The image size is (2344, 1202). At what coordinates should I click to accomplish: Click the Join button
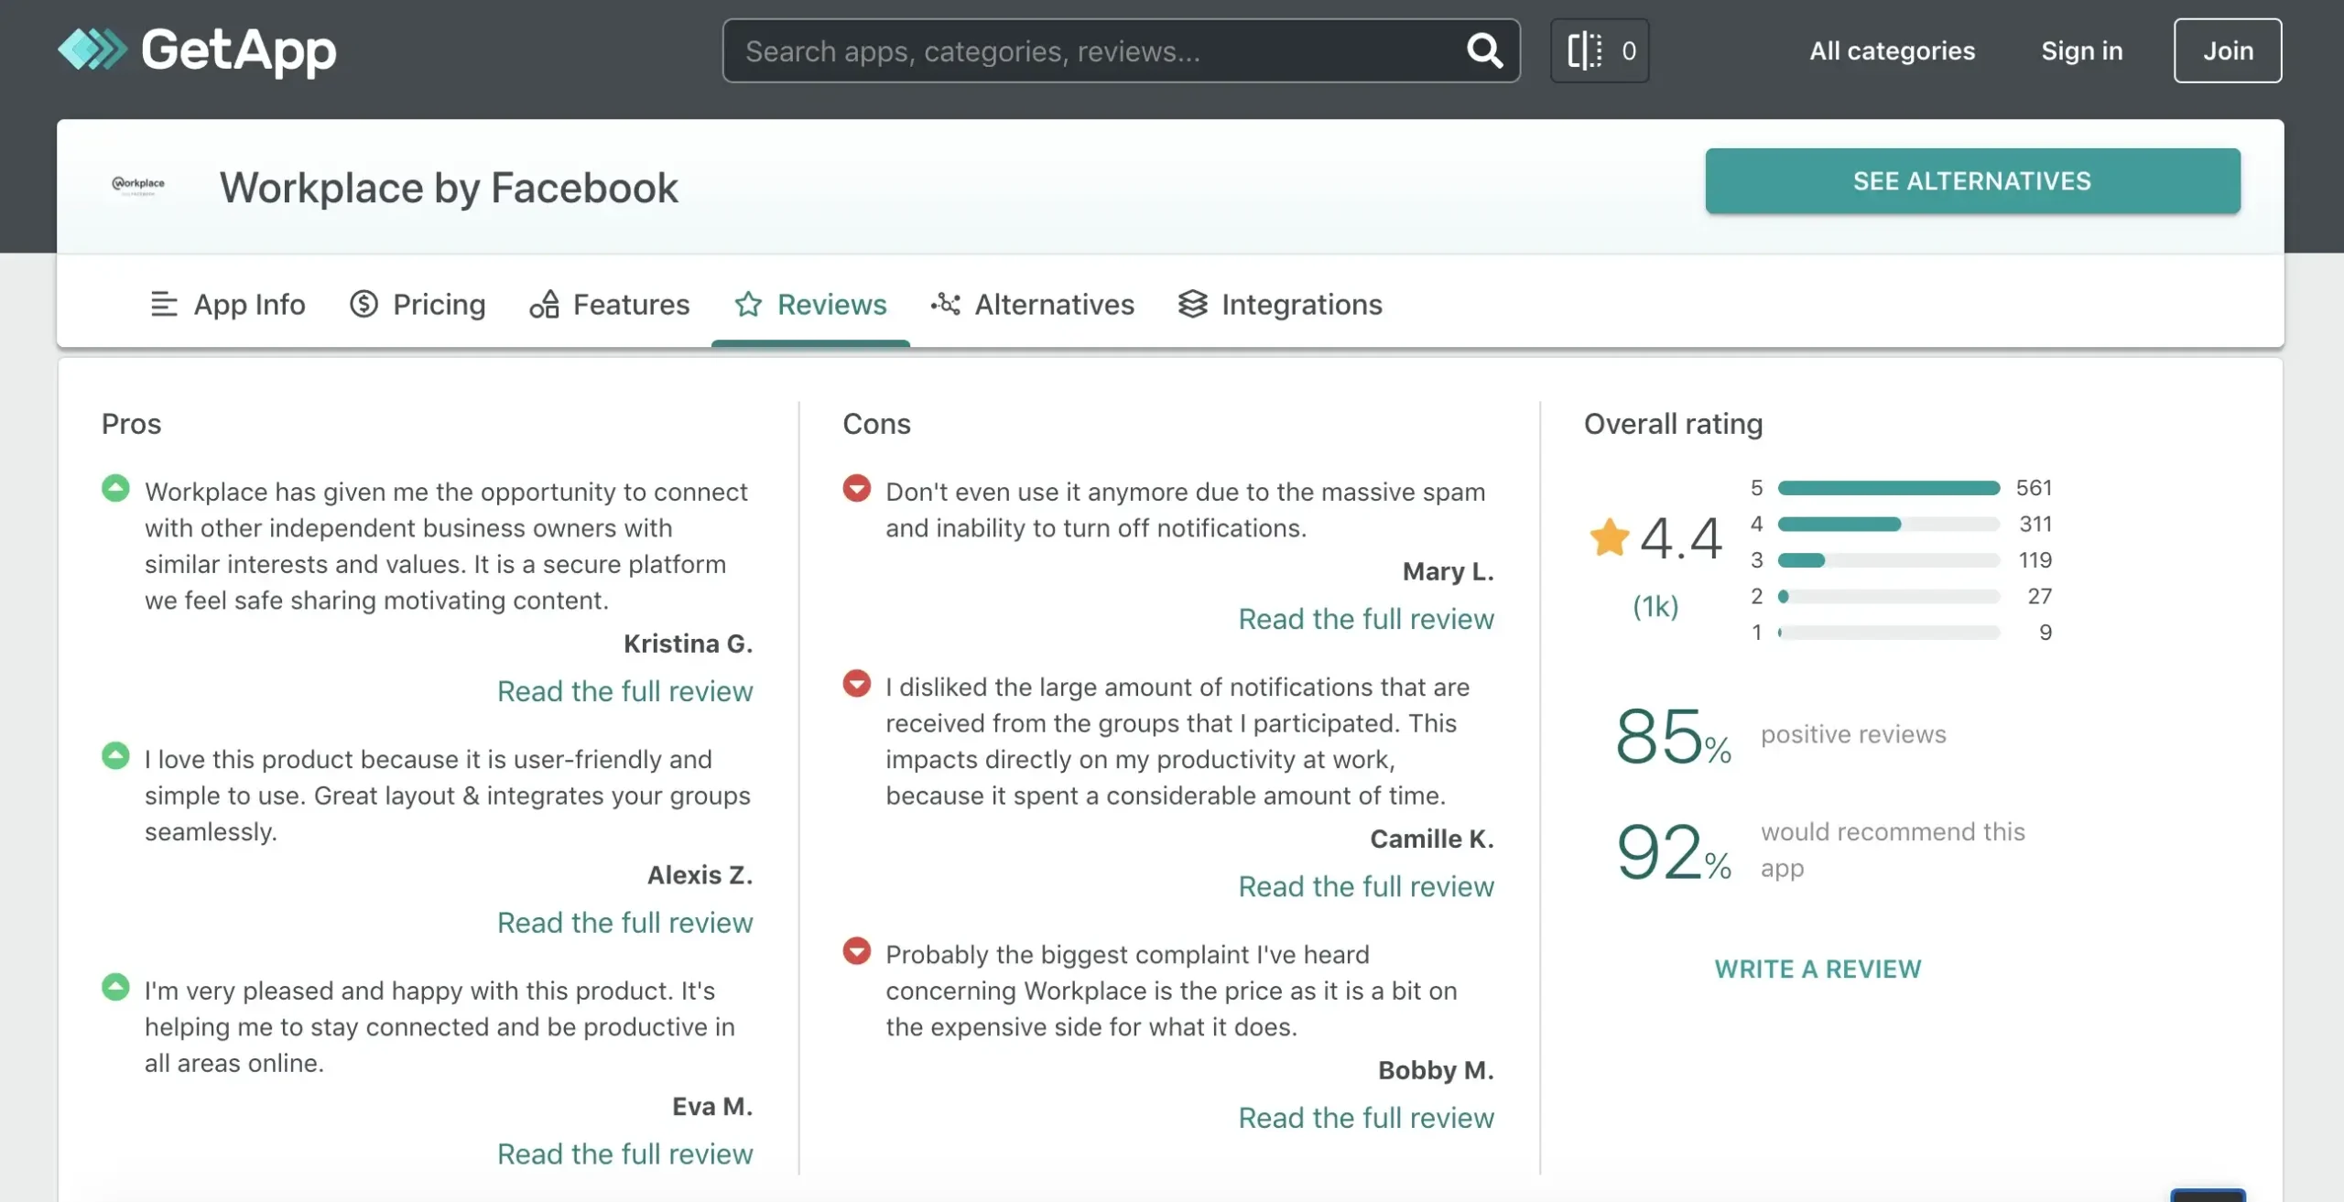2227,50
